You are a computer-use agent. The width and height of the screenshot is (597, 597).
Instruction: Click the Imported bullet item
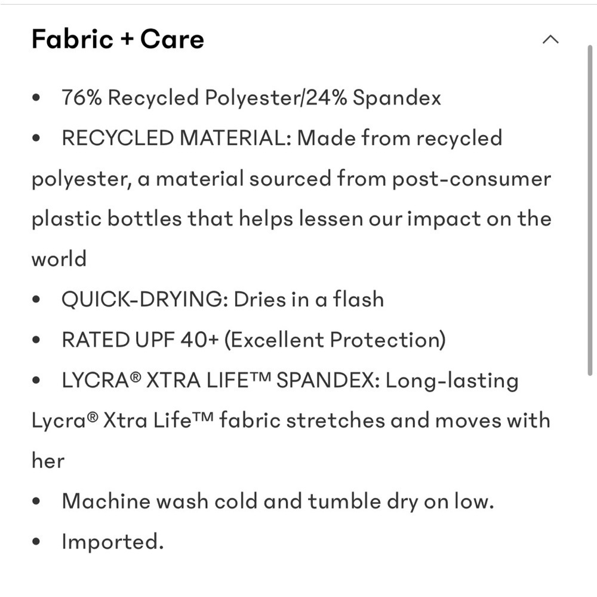pyautogui.click(x=113, y=542)
